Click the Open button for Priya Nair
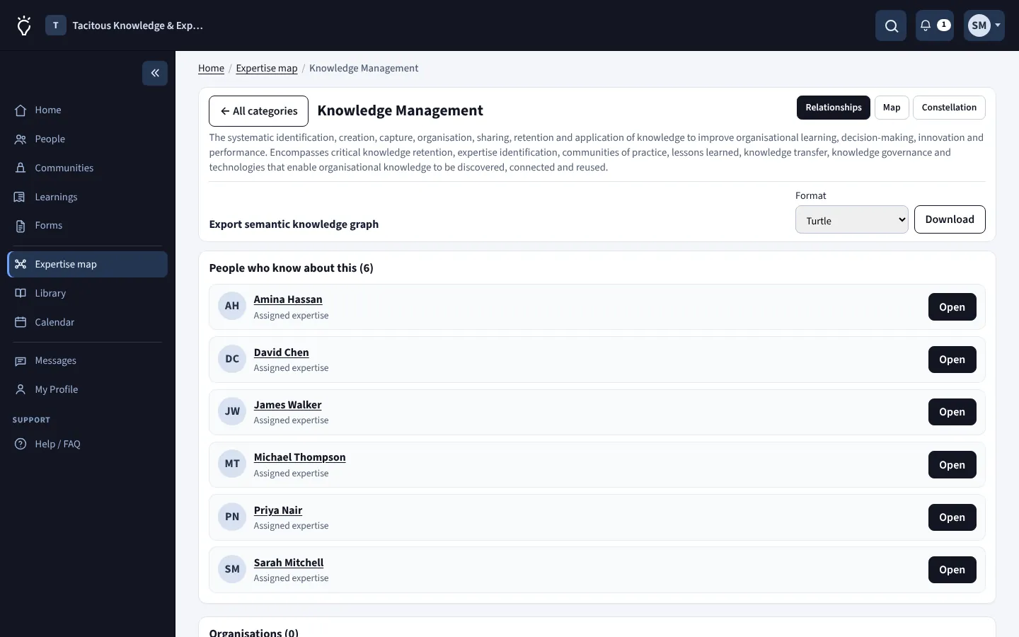The width and height of the screenshot is (1019, 637). tap(952, 517)
